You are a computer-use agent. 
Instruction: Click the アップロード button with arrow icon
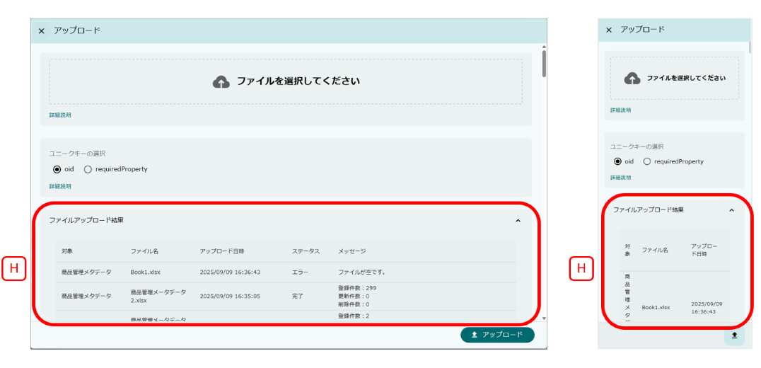[x=497, y=335]
